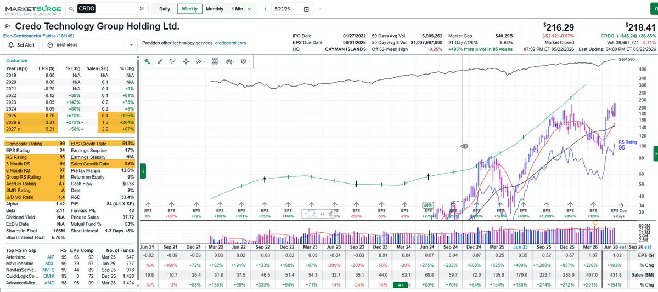
Task: Click the RS Rating 95 chart label
Action: click(628, 145)
